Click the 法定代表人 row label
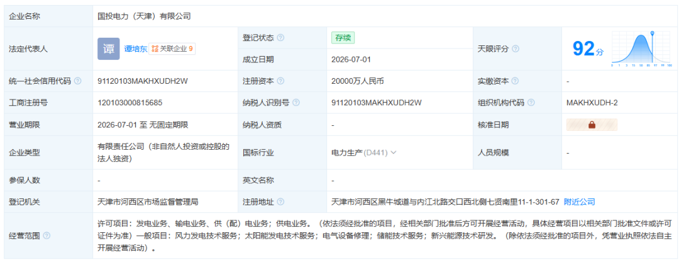 [x=28, y=49]
